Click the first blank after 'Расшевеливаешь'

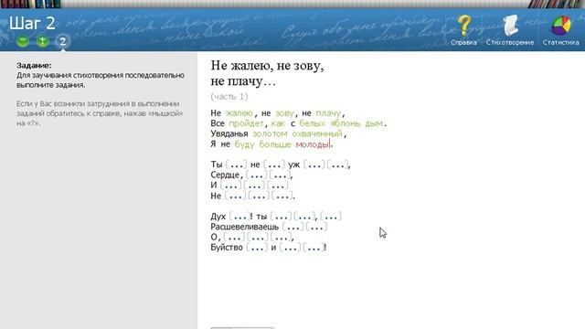tap(292, 227)
